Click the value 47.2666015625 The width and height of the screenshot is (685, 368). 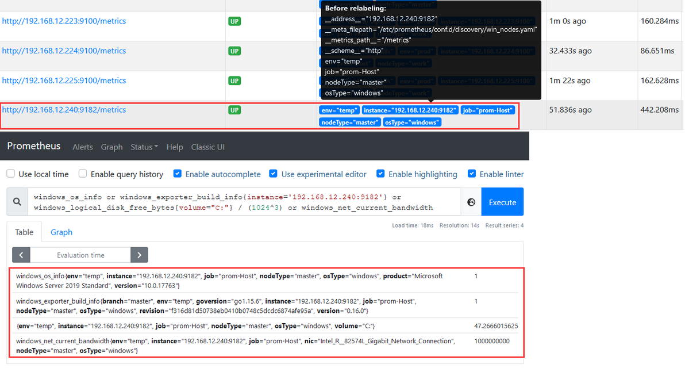[x=496, y=326]
